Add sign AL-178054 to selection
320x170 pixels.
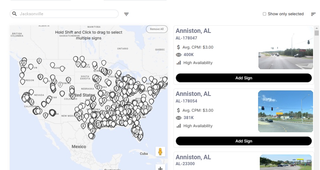(x=243, y=141)
